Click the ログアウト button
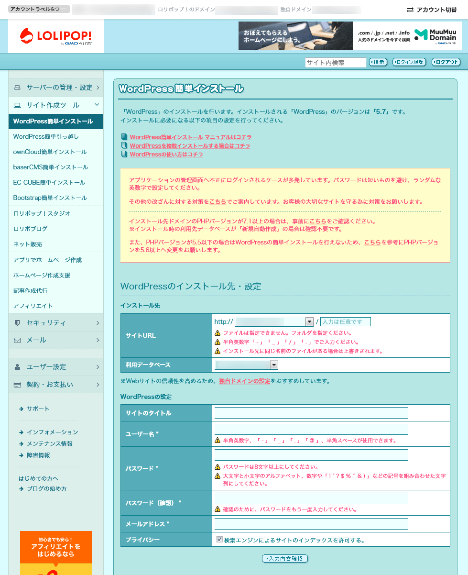The height and width of the screenshot is (575, 468). [446, 62]
